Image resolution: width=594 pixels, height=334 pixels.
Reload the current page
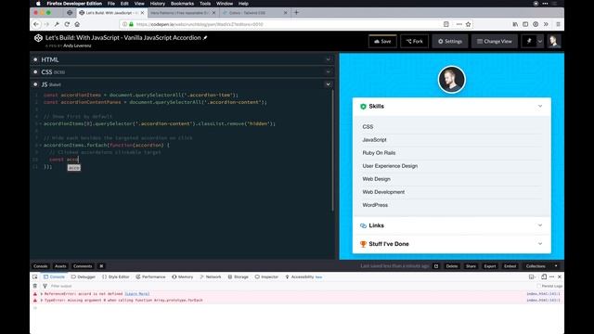coord(67,24)
